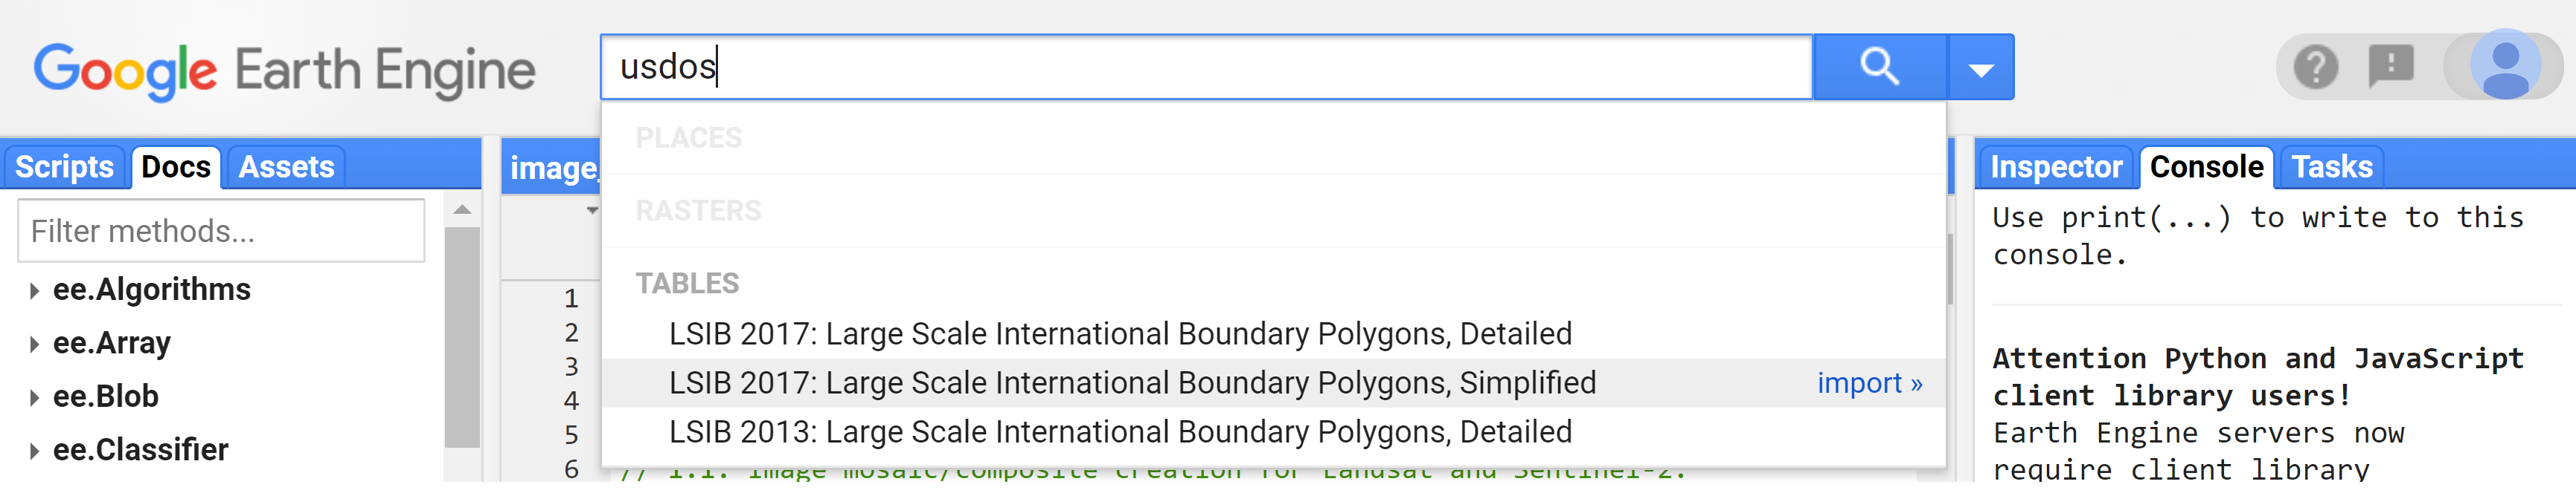The width and height of the screenshot is (2576, 493).
Task: Click the import » link
Action: [1869, 384]
